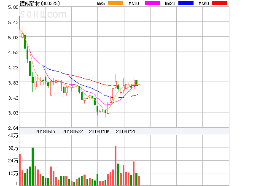The image size is (253, 186).
Task: Click the MA5 legend label
Action: pyautogui.click(x=101, y=3)
